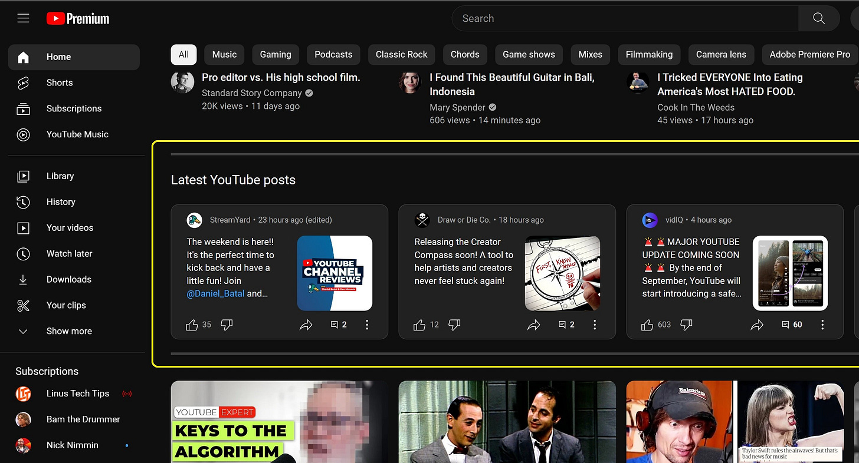The height and width of the screenshot is (463, 859).
Task: Open the vidIQ channel name
Action: (674, 220)
